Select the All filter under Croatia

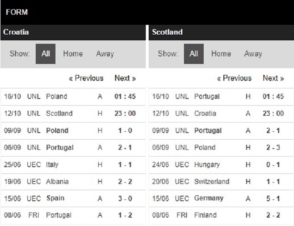[45, 54]
